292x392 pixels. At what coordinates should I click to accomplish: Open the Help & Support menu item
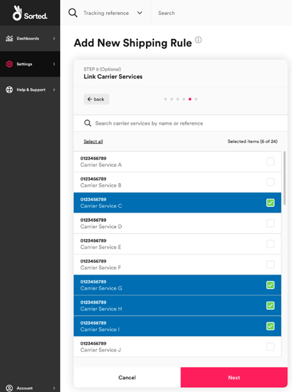pyautogui.click(x=30, y=90)
